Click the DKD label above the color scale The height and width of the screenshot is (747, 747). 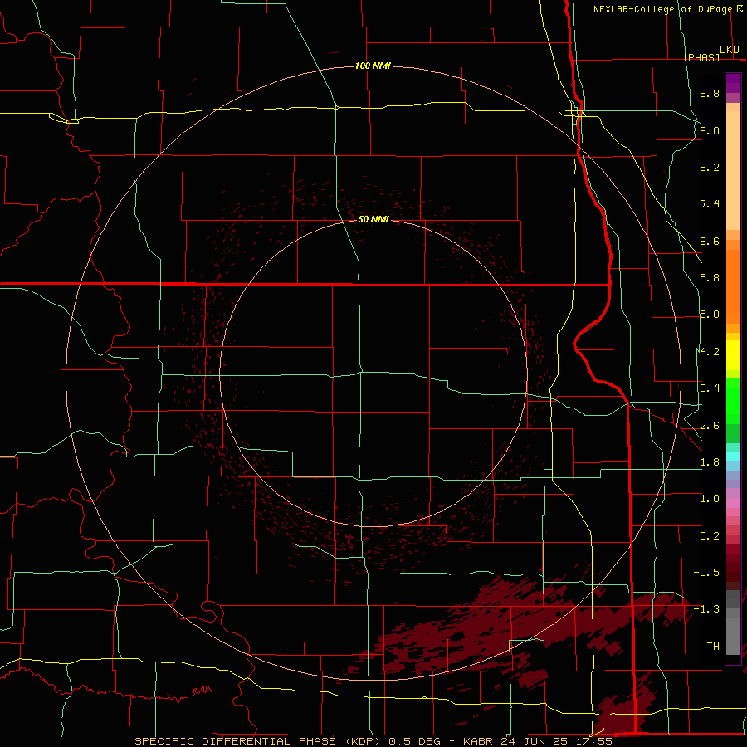click(729, 50)
